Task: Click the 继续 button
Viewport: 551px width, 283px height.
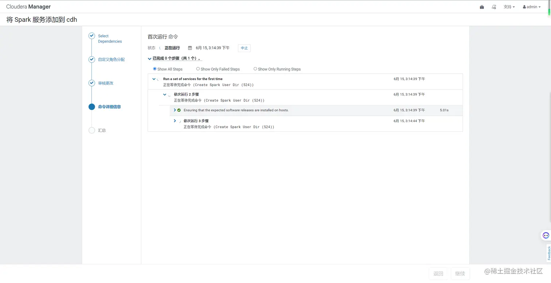Action: click(x=460, y=274)
